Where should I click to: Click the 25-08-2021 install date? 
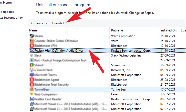click(x=168, y=80)
